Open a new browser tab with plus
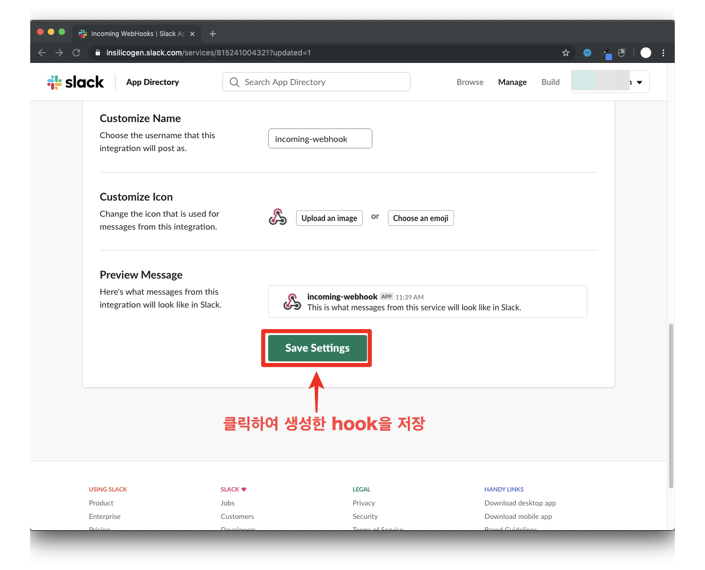 coord(213,34)
